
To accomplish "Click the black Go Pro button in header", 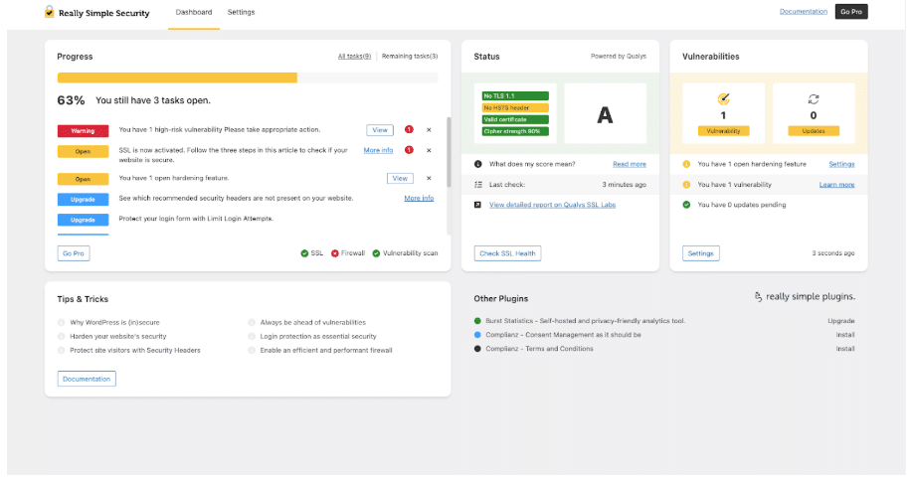I will point(851,12).
